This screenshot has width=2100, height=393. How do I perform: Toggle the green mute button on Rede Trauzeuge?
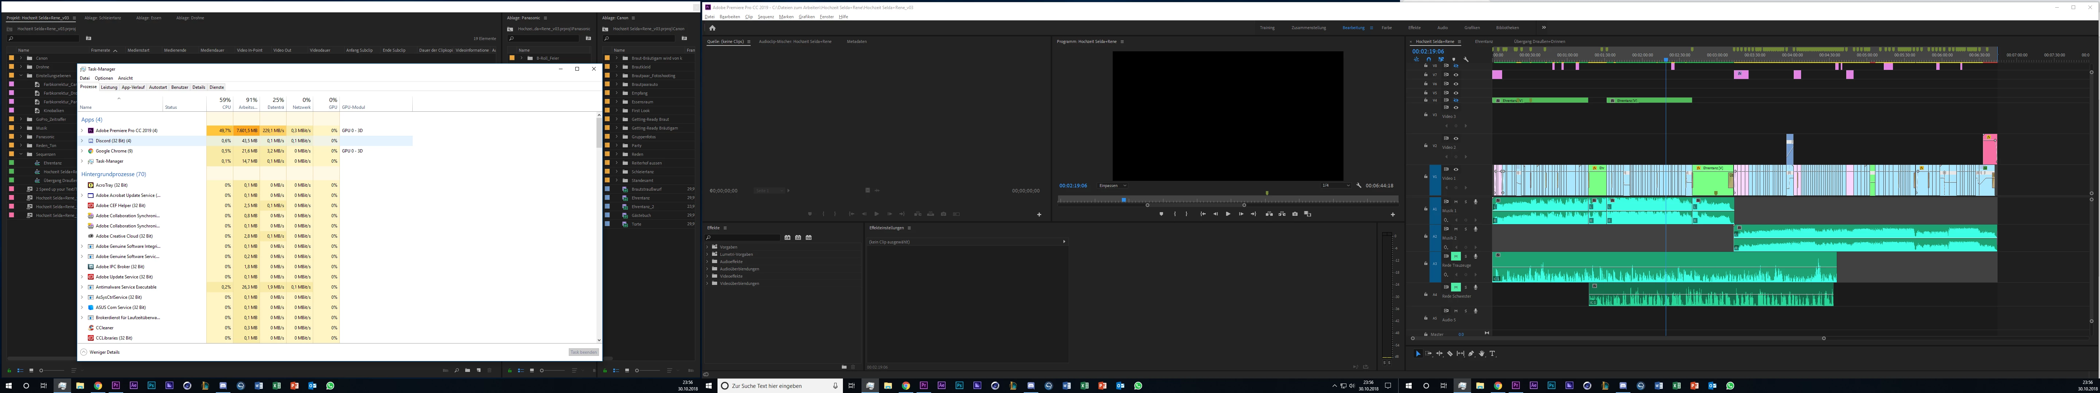[x=1456, y=256]
